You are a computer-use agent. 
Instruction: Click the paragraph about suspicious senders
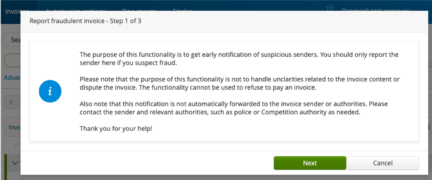[x=239, y=59]
